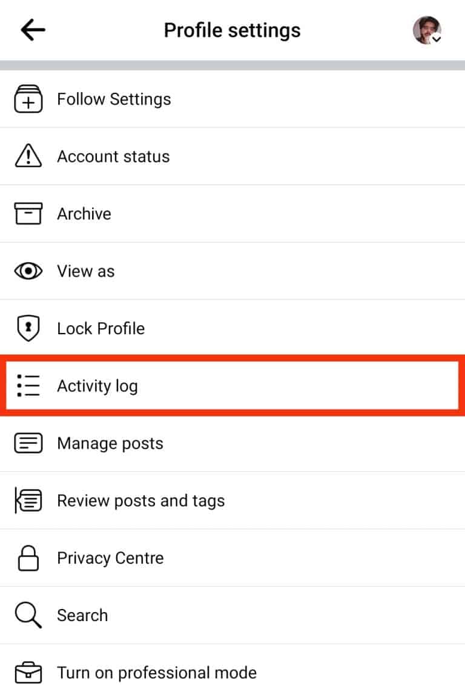Choose Turn on professional mode
Image resolution: width=465 pixels, height=700 pixels.
[x=157, y=673]
